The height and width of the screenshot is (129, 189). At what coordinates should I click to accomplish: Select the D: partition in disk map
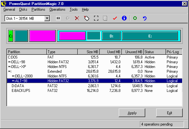(111, 36)
